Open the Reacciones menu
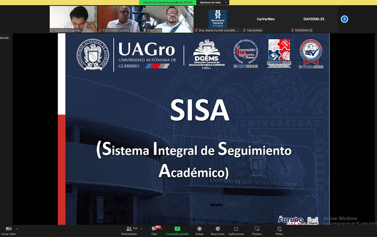377x237 pixels. pos(218,231)
